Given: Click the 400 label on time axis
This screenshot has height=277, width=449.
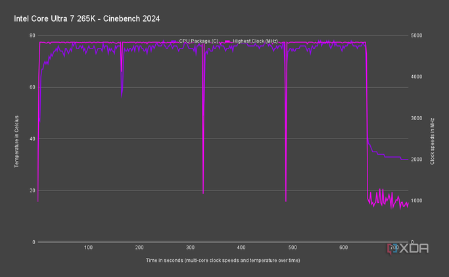Looking at the screenshot, I should pos(241,247).
